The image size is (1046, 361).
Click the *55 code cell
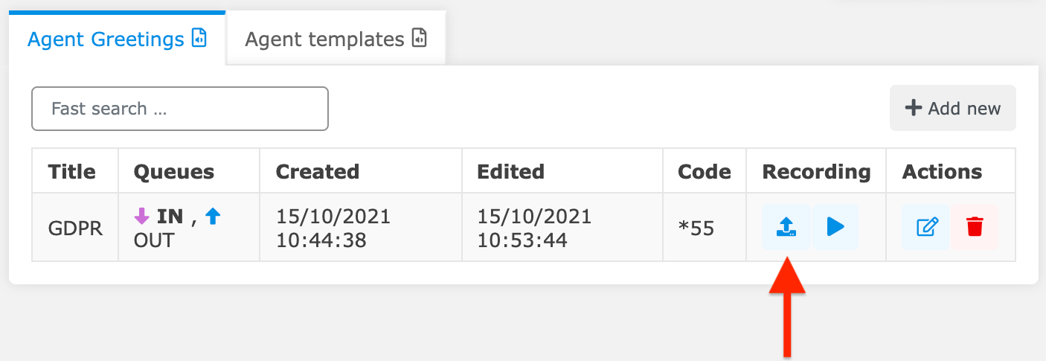696,228
